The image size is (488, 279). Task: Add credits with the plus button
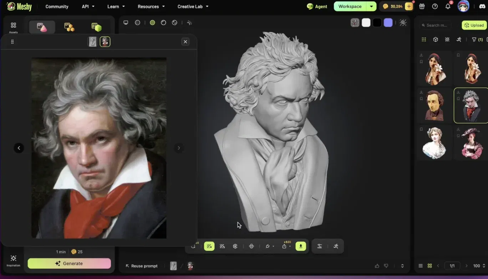pyautogui.click(x=409, y=6)
